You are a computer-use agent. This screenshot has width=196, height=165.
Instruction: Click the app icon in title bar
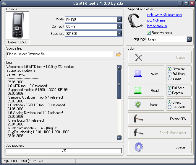(4, 3)
